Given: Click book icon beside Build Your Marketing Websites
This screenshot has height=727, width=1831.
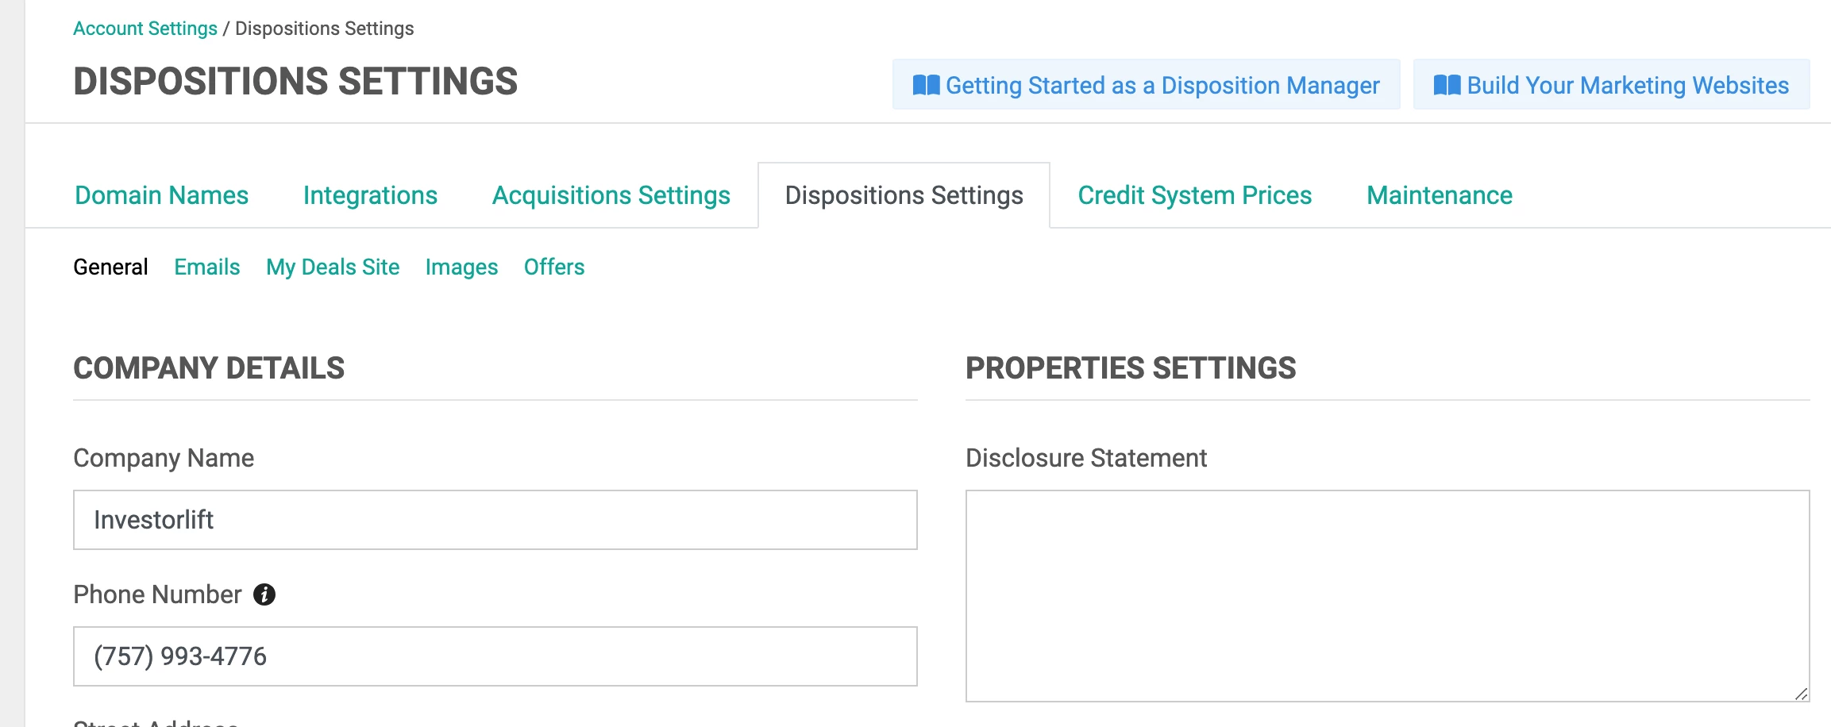Looking at the screenshot, I should point(1447,85).
